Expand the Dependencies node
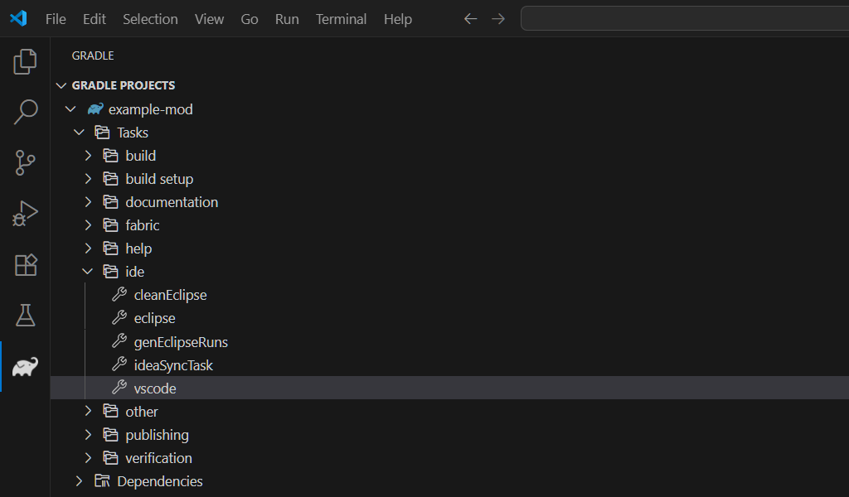The image size is (849, 497). pyautogui.click(x=79, y=480)
